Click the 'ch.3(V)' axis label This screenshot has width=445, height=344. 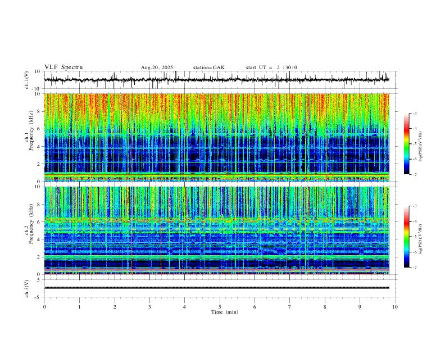27,288
